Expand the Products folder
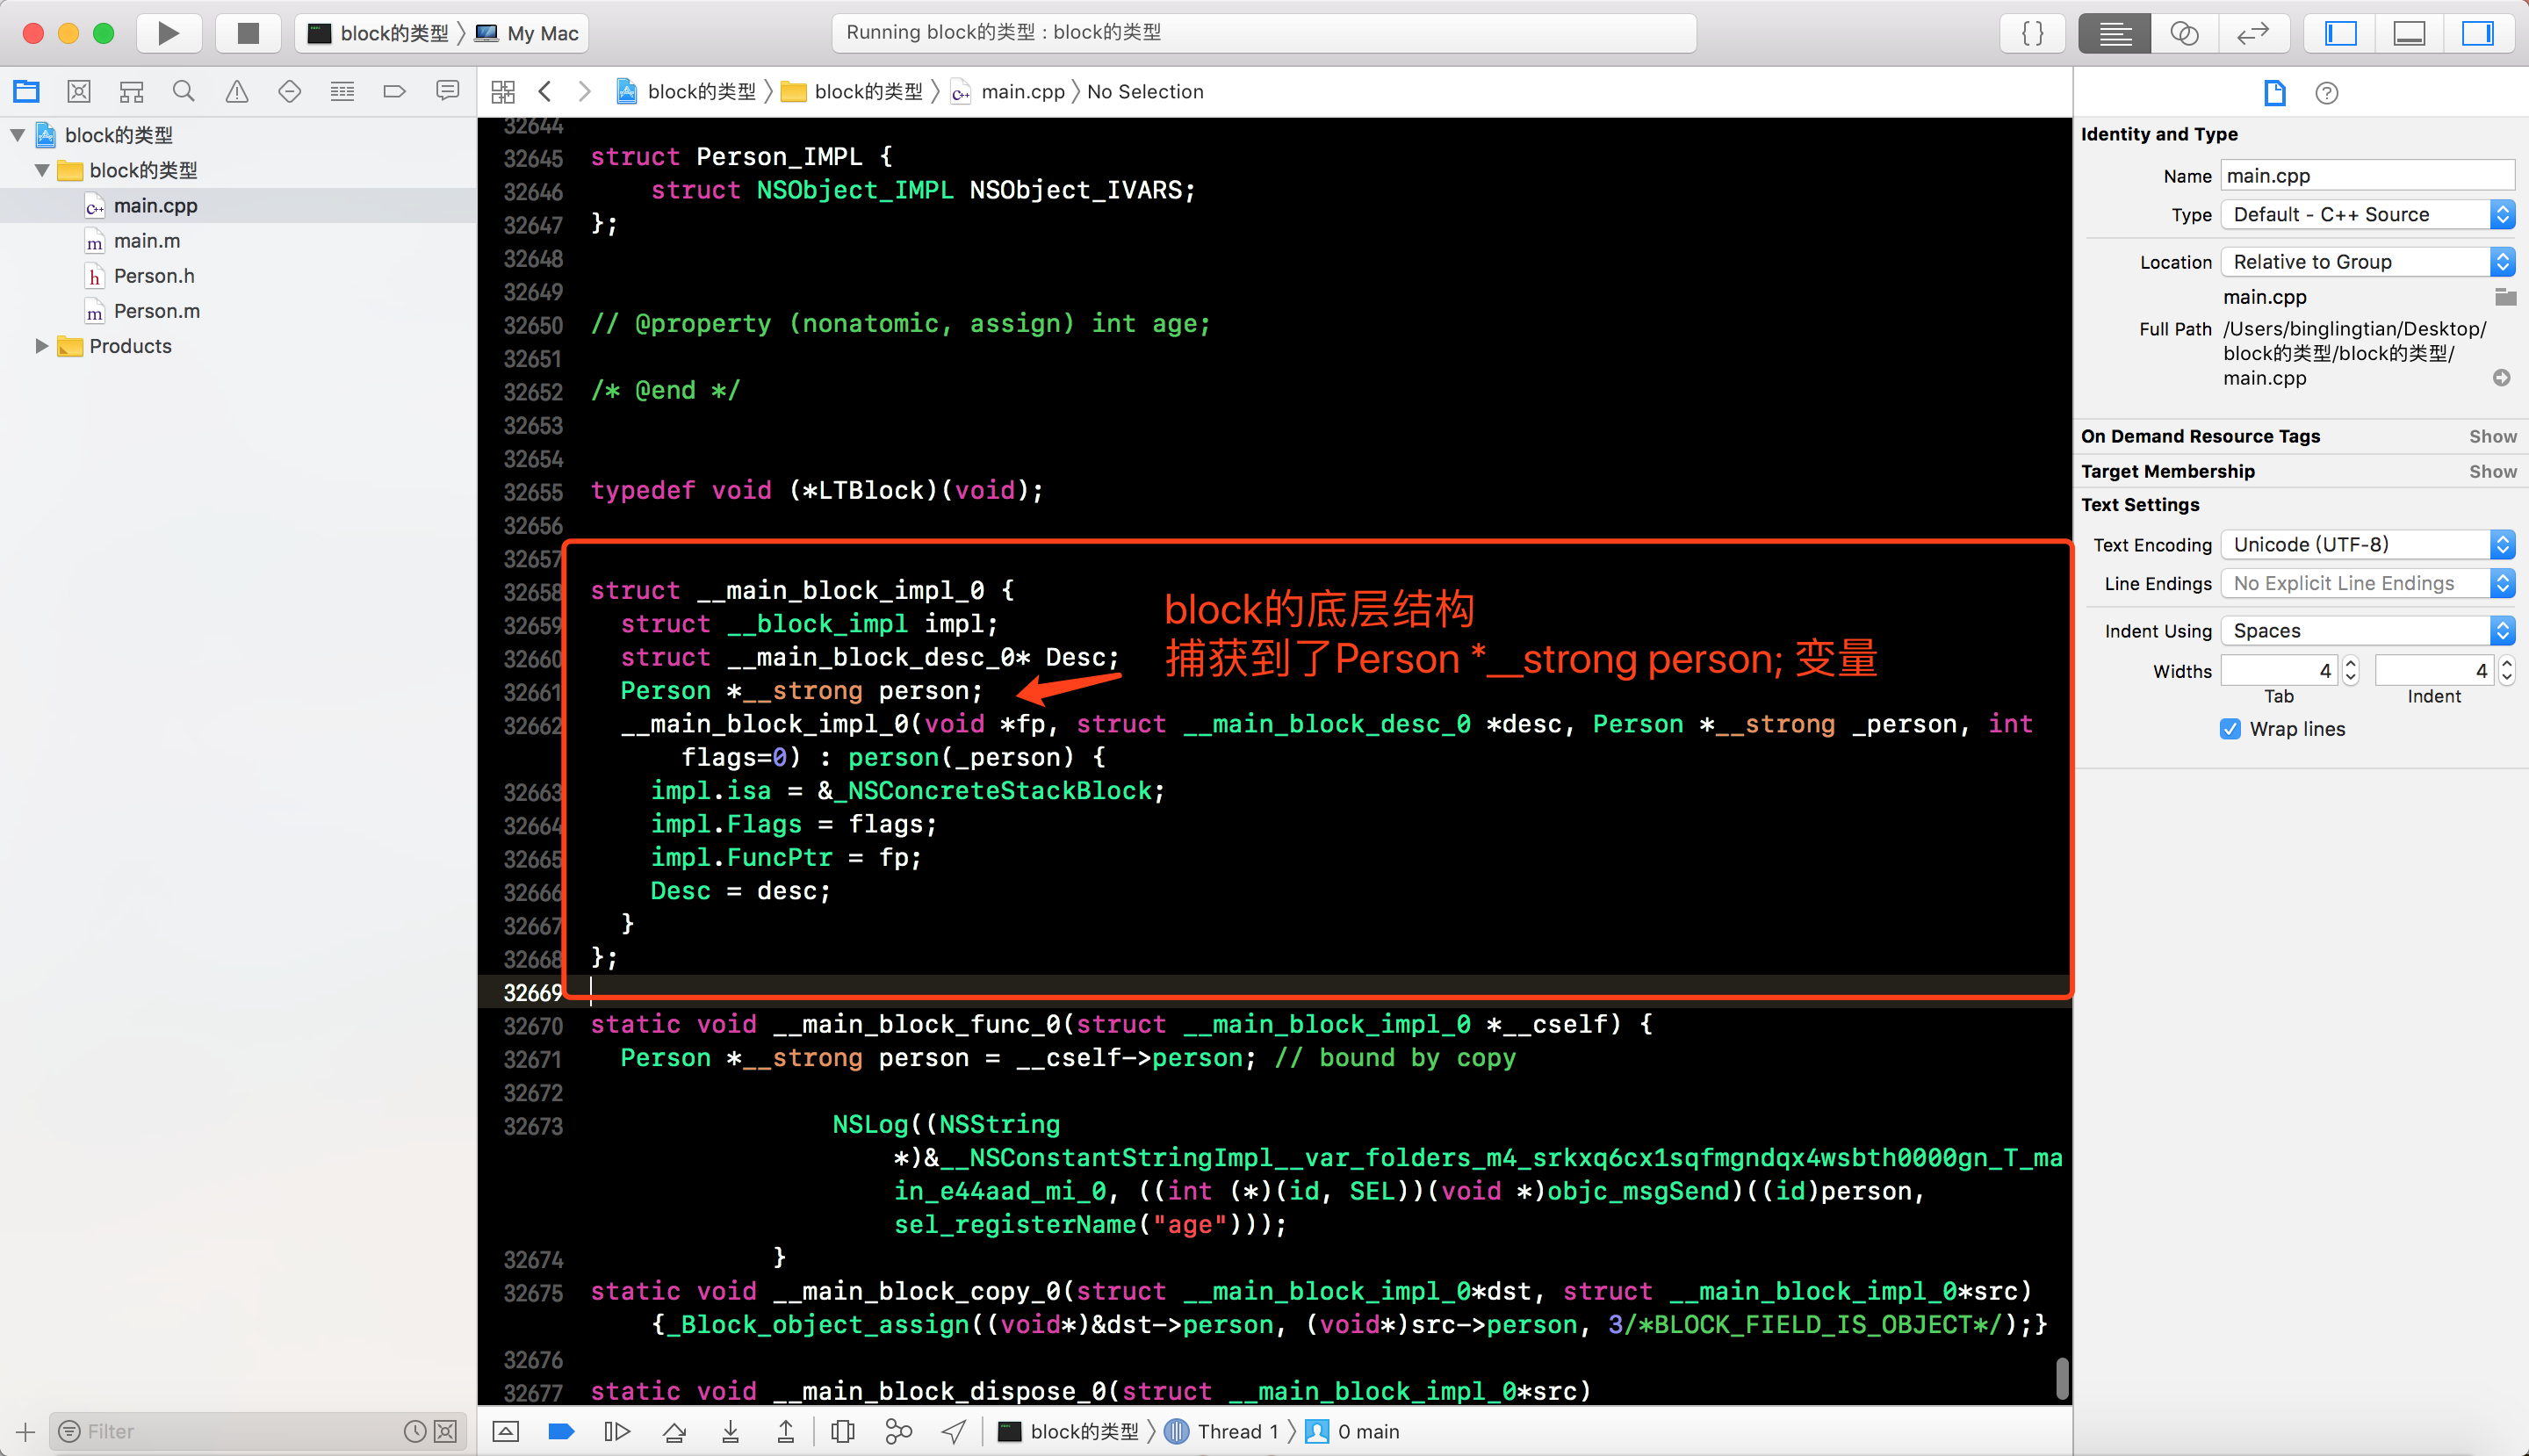 click(41, 346)
